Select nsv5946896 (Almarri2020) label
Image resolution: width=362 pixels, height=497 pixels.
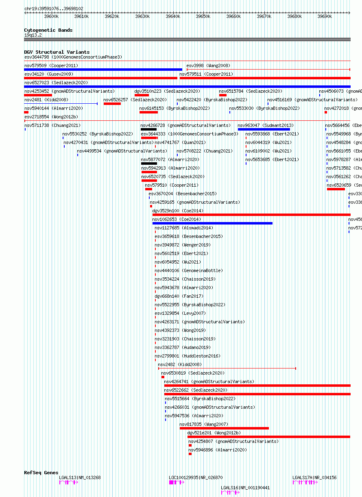pyautogui.click(x=217, y=450)
